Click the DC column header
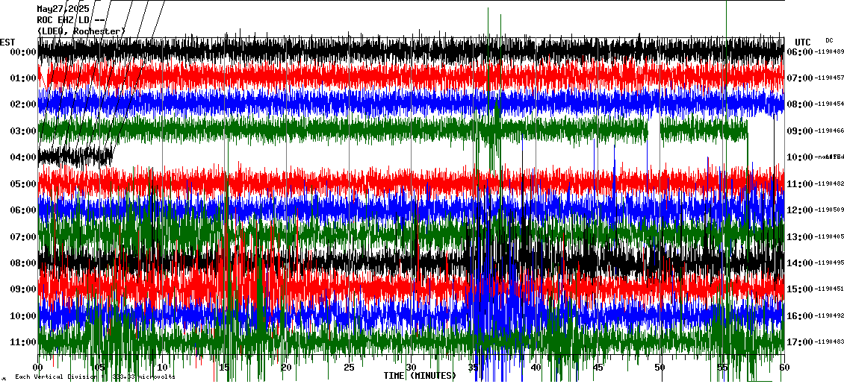This screenshot has height=387, width=844. coord(829,40)
